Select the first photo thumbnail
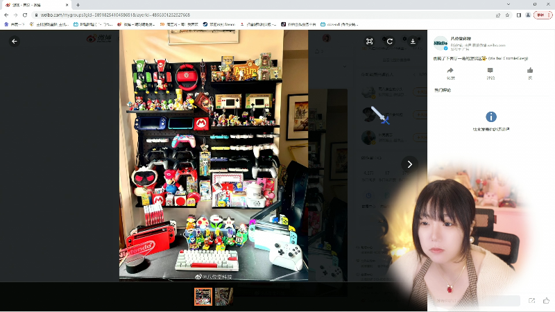555x312 pixels. (x=203, y=297)
